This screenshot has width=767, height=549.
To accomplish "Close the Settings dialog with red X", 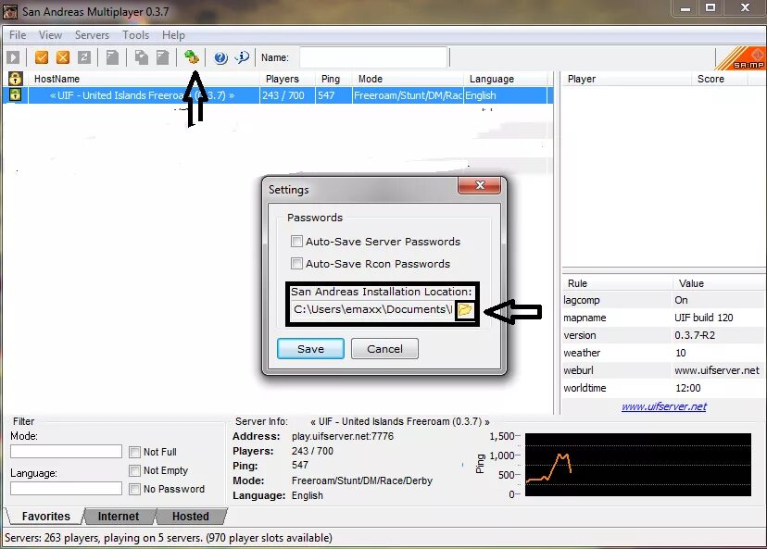I will [480, 185].
